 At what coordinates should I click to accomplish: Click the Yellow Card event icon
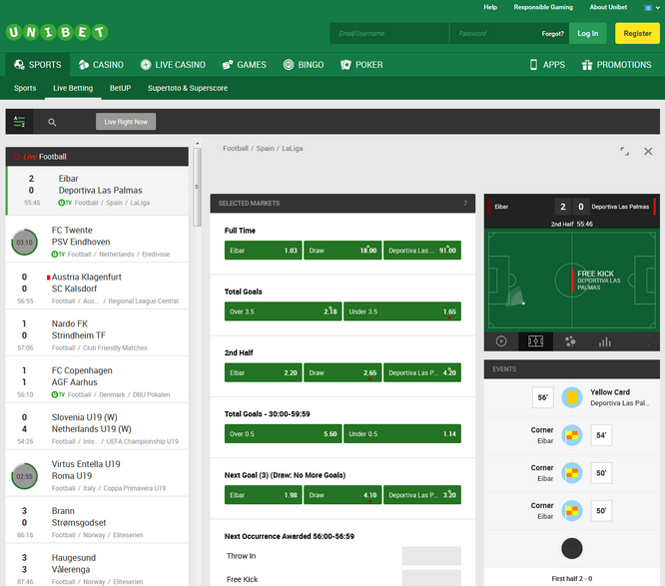[x=572, y=397]
